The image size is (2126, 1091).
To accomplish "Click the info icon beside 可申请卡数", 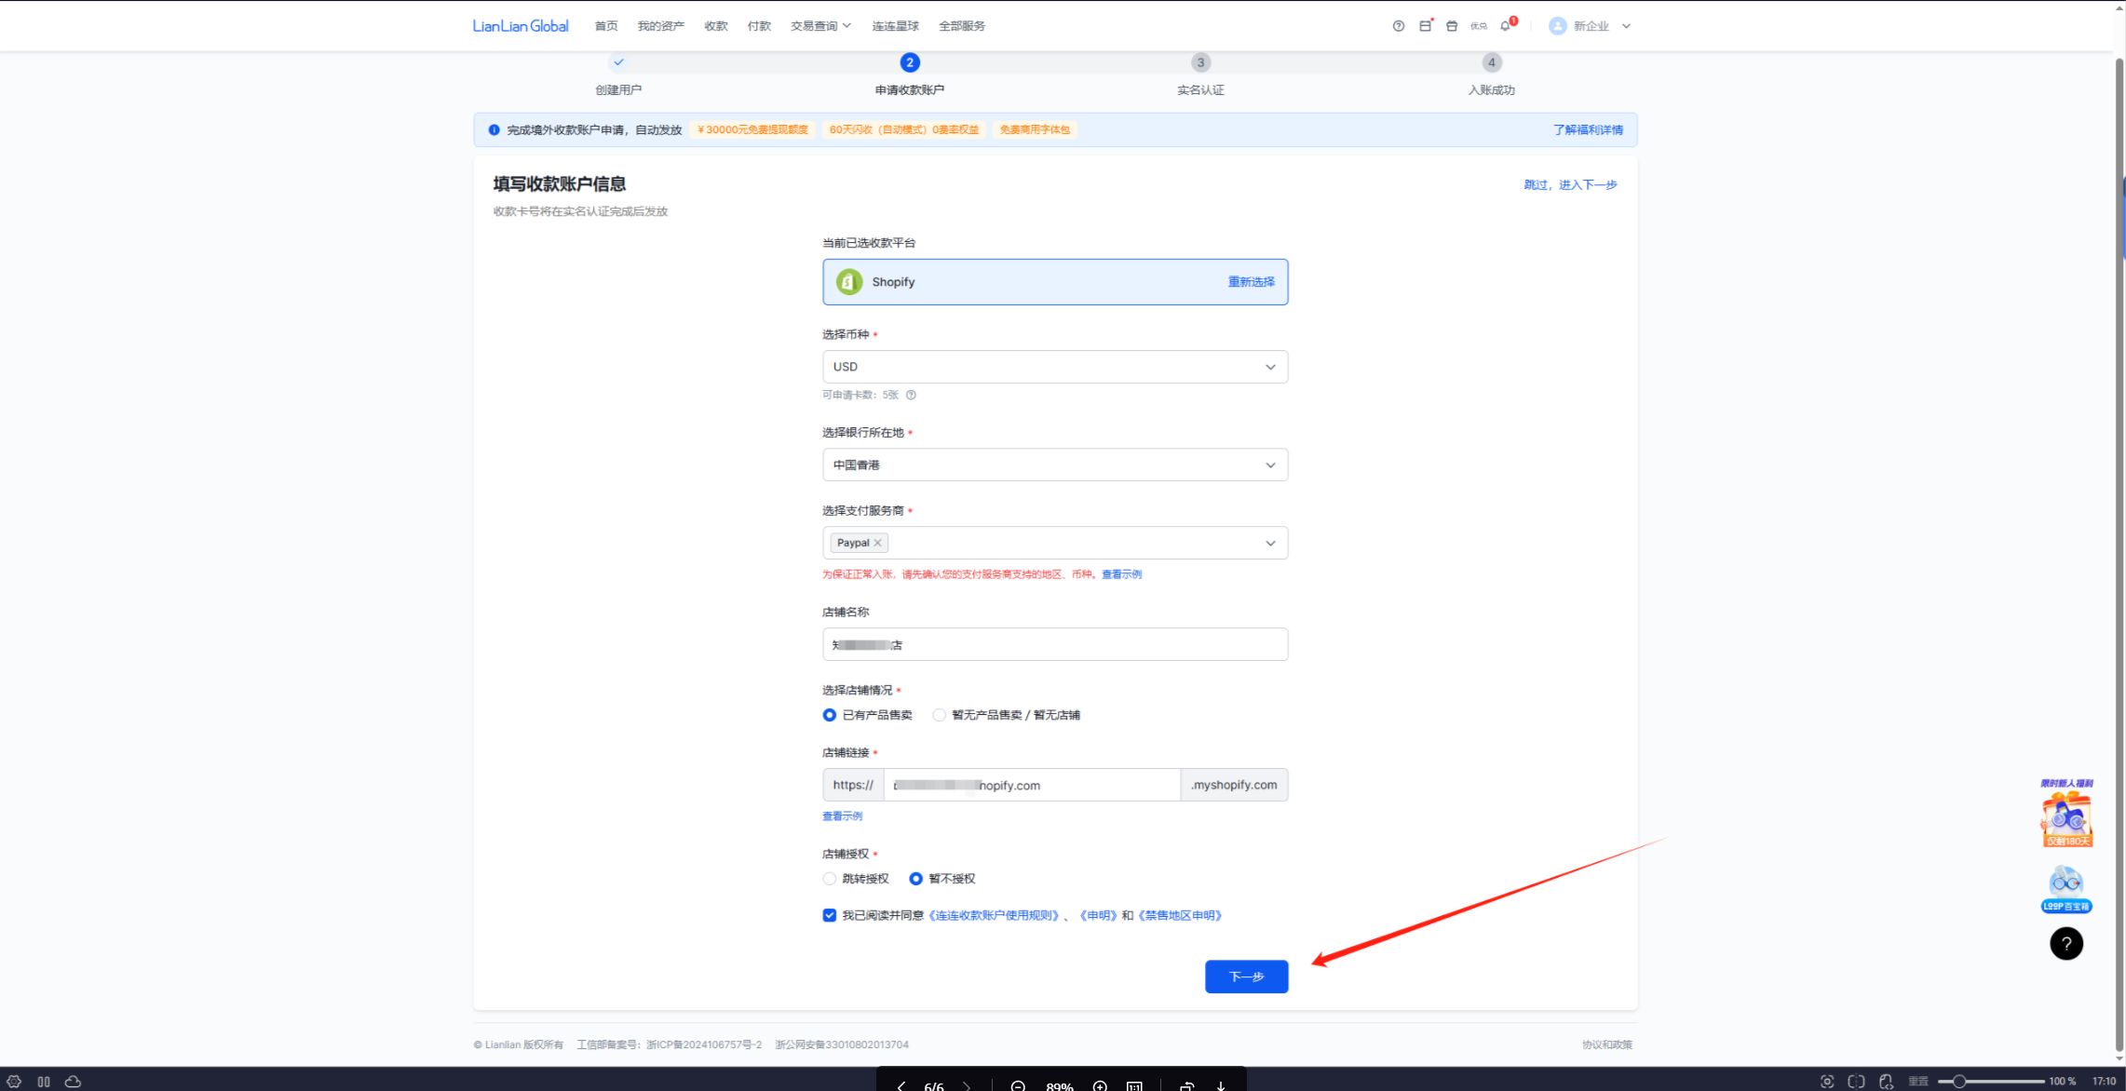I will click(911, 395).
